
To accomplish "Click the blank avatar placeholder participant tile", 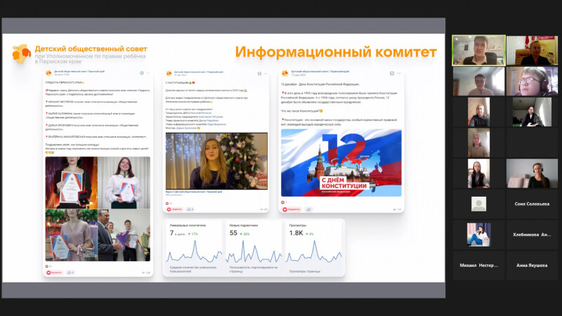I will click(478, 204).
